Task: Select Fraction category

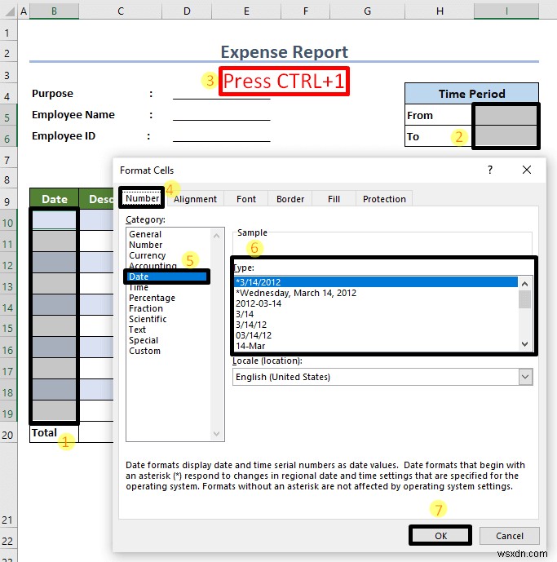Action: click(x=146, y=308)
